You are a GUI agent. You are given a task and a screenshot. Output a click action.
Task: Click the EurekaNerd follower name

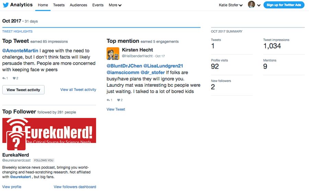pyautogui.click(x=15, y=155)
